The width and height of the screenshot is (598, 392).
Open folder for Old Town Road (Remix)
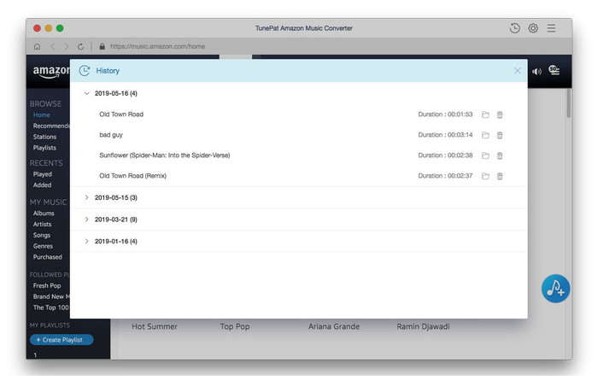[x=485, y=176]
